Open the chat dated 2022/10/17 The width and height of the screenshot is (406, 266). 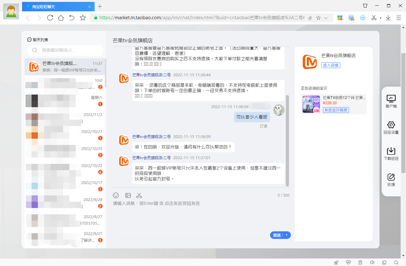pyautogui.click(x=65, y=186)
